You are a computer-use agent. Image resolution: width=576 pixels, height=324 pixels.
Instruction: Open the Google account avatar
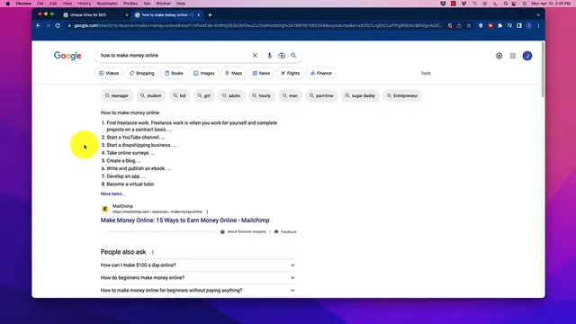[527, 56]
